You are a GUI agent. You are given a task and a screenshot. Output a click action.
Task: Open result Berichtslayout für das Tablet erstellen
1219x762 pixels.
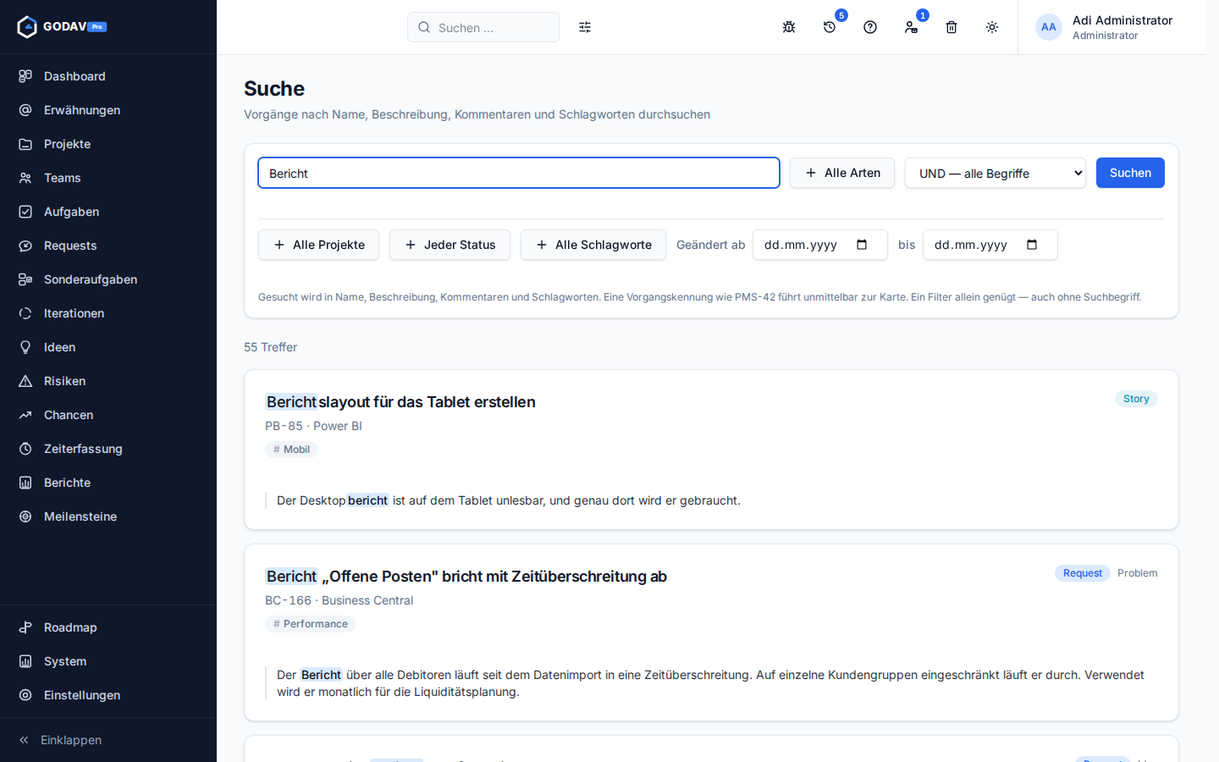pos(400,402)
